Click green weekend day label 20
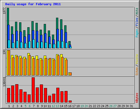140x109 pixels. pyautogui.click(x=86, y=106)
